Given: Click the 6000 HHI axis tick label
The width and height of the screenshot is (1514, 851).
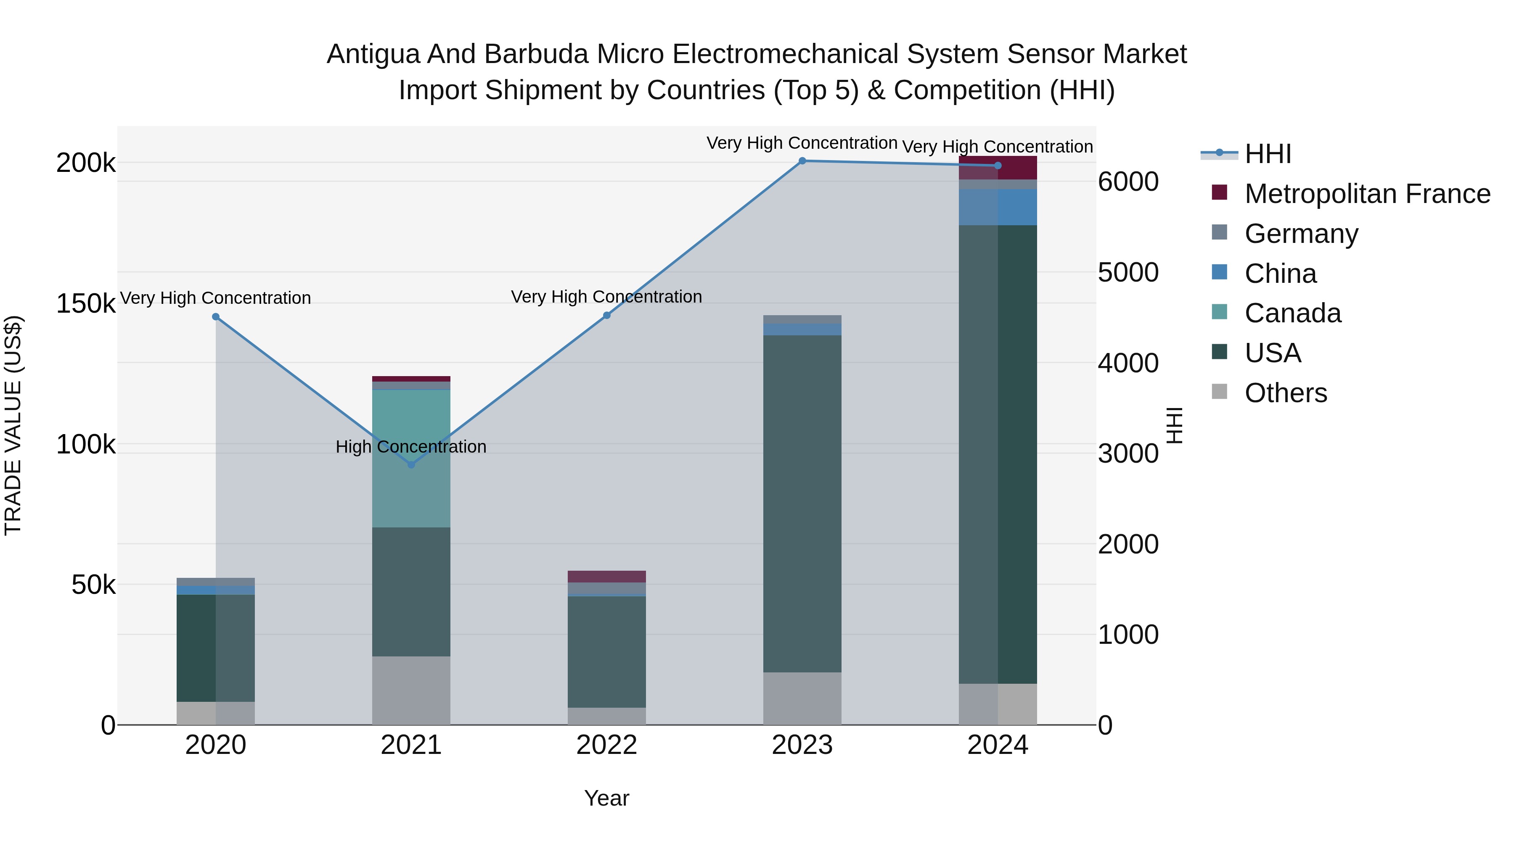Looking at the screenshot, I should [1128, 182].
